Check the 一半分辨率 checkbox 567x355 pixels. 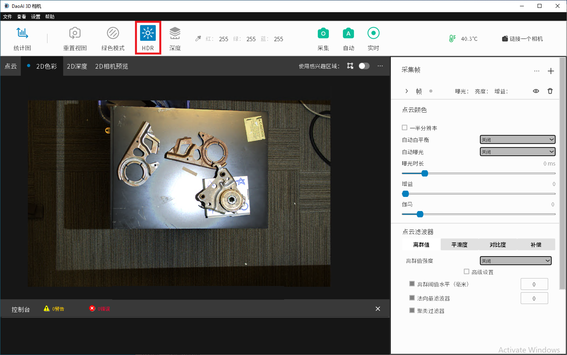point(405,127)
